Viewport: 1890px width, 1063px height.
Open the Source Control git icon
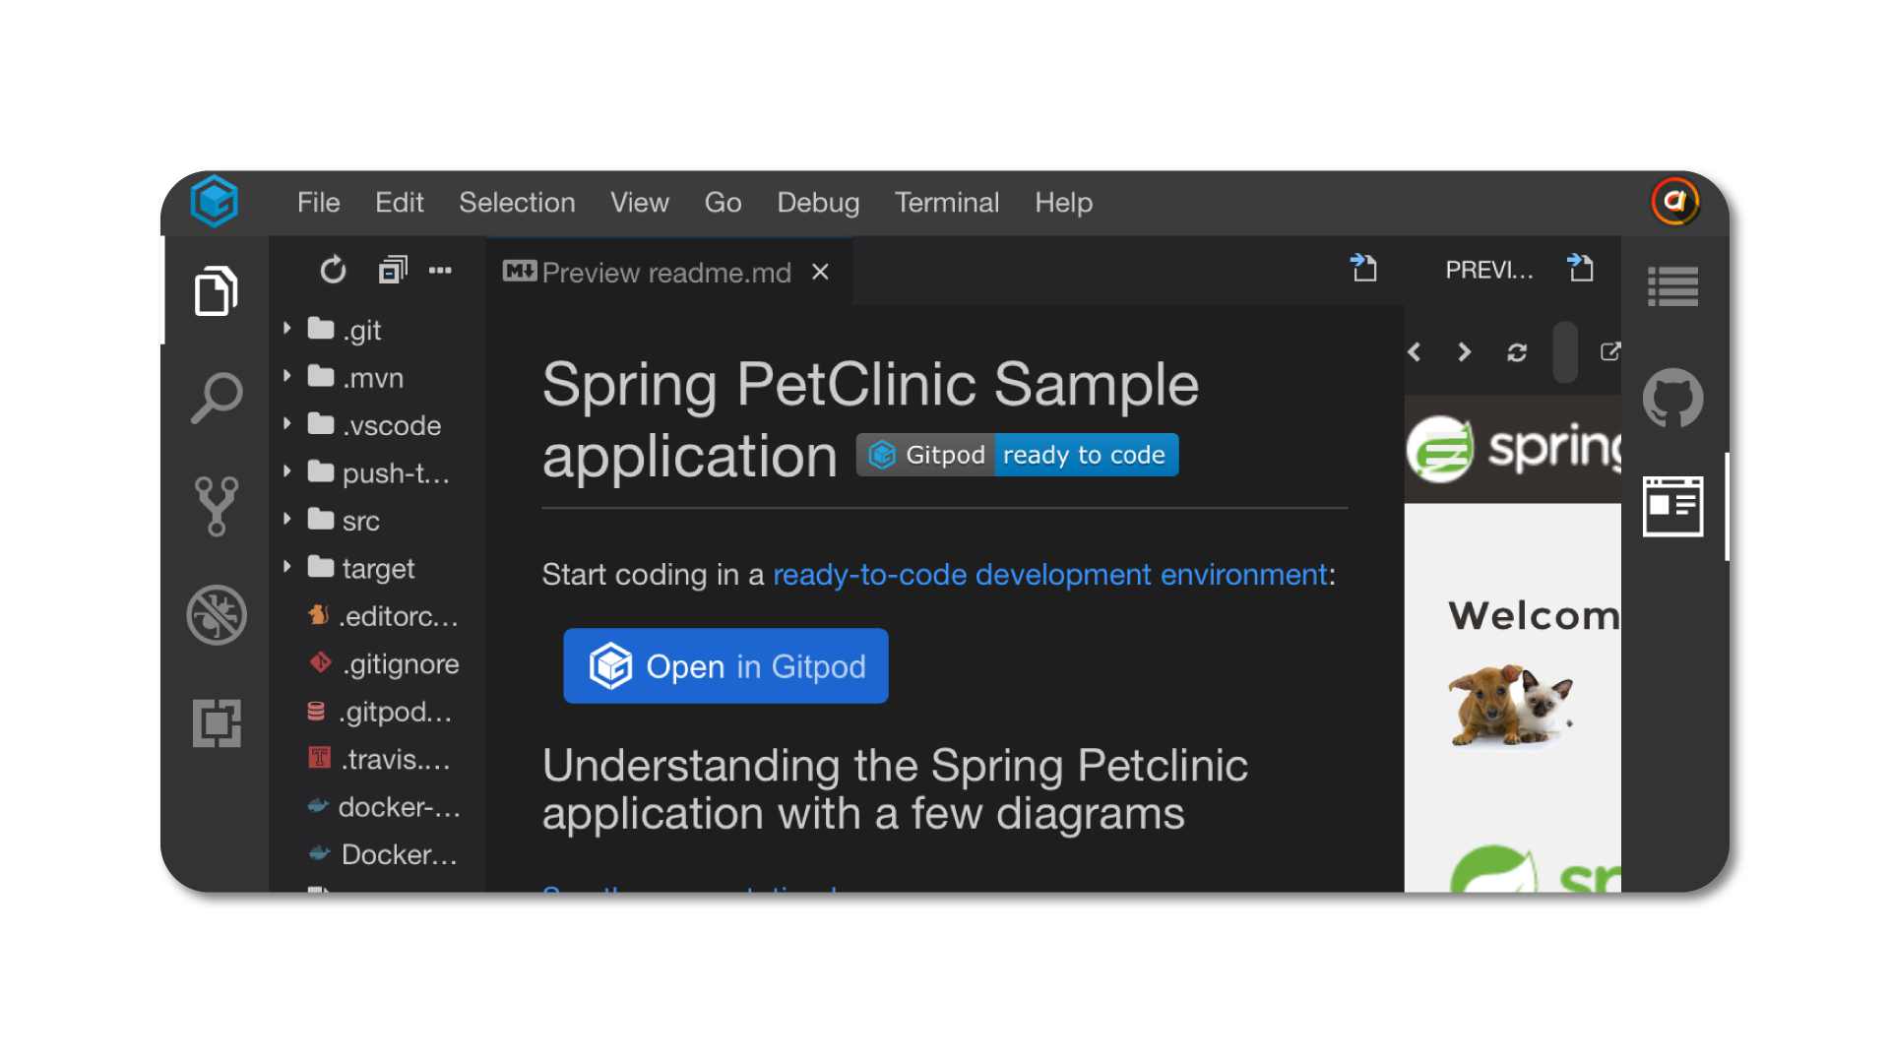(x=216, y=507)
